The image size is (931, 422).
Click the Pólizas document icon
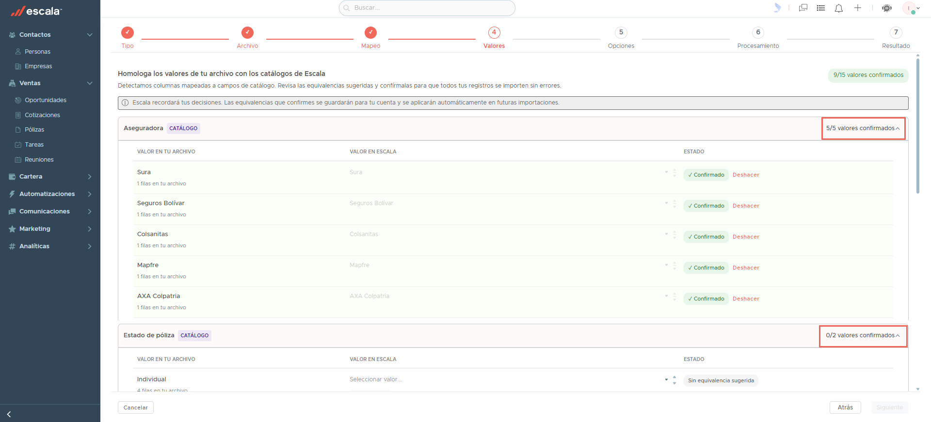[x=18, y=130]
